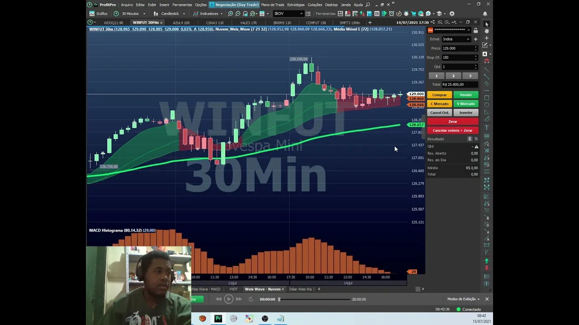Open OBS Studio from the taskbar

[265, 319]
